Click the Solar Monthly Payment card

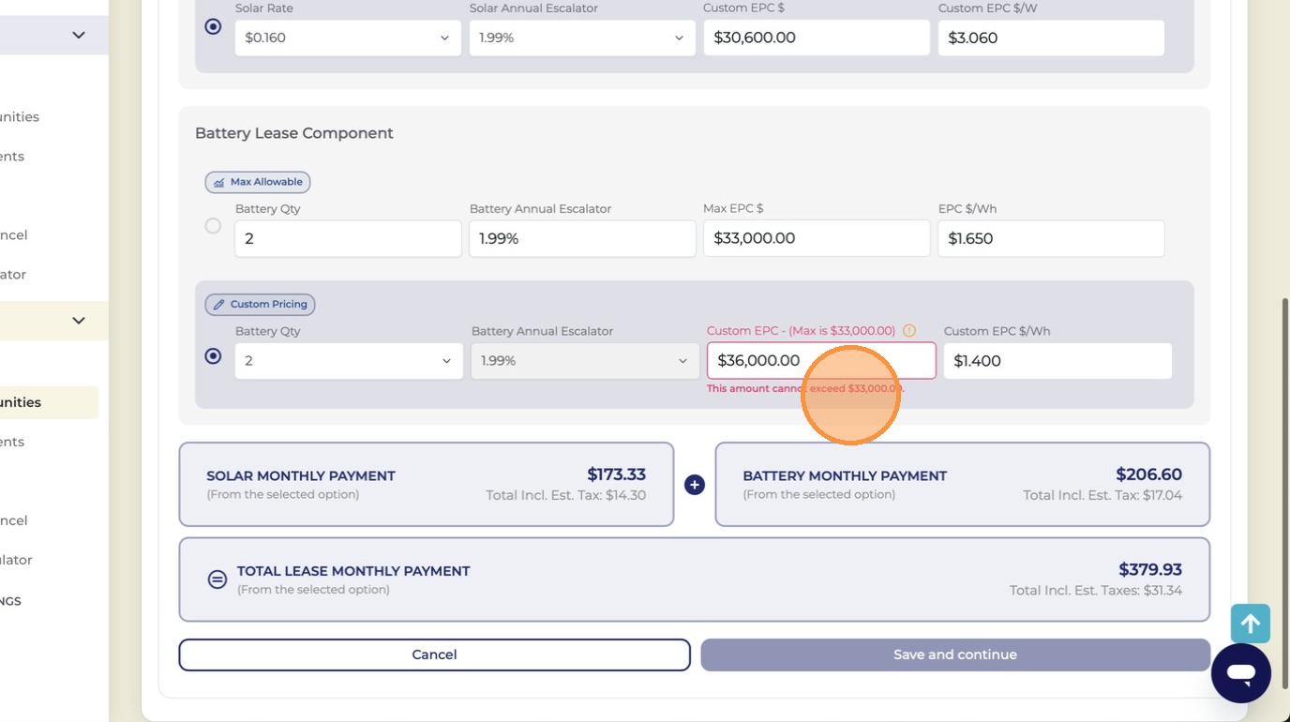click(427, 485)
